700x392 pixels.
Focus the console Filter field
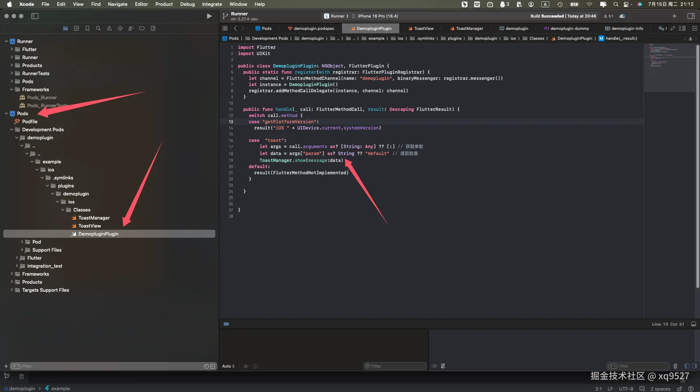638,366
